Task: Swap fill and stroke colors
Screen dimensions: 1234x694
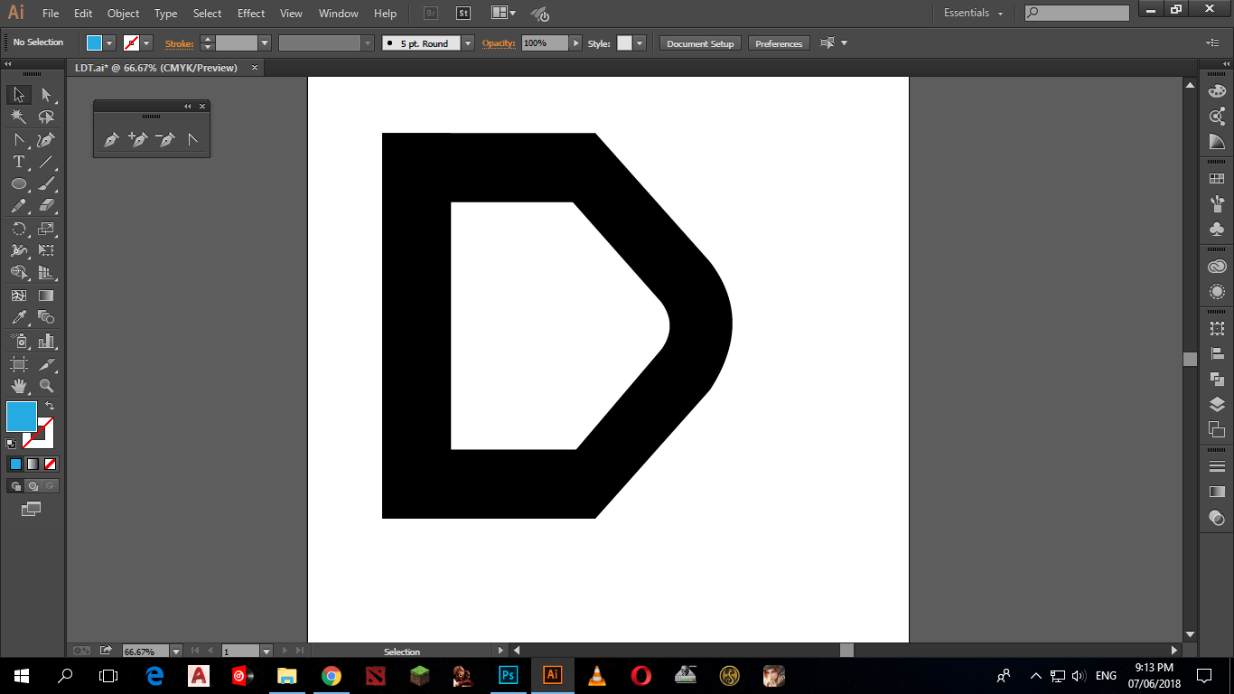Action: point(50,406)
